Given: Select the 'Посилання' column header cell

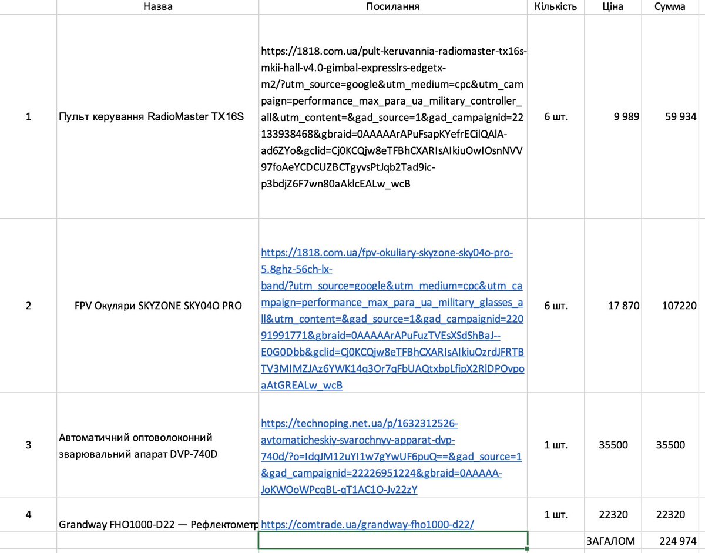Looking at the screenshot, I should click(x=393, y=7).
